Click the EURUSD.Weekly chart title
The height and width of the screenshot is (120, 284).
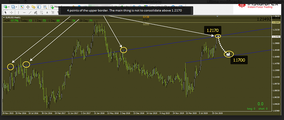pyautogui.click(x=13, y=17)
